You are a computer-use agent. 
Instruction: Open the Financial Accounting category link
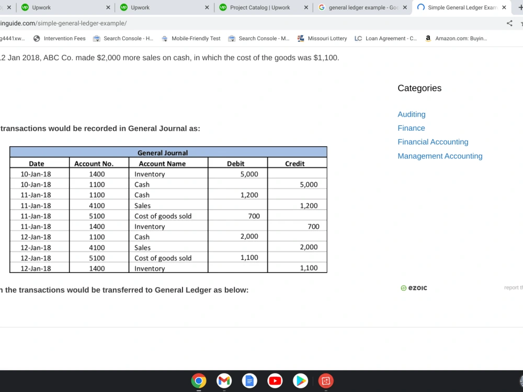[x=433, y=142]
